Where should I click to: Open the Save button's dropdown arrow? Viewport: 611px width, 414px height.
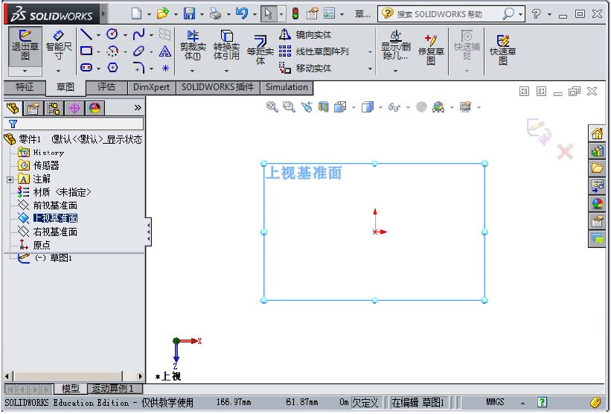202,14
